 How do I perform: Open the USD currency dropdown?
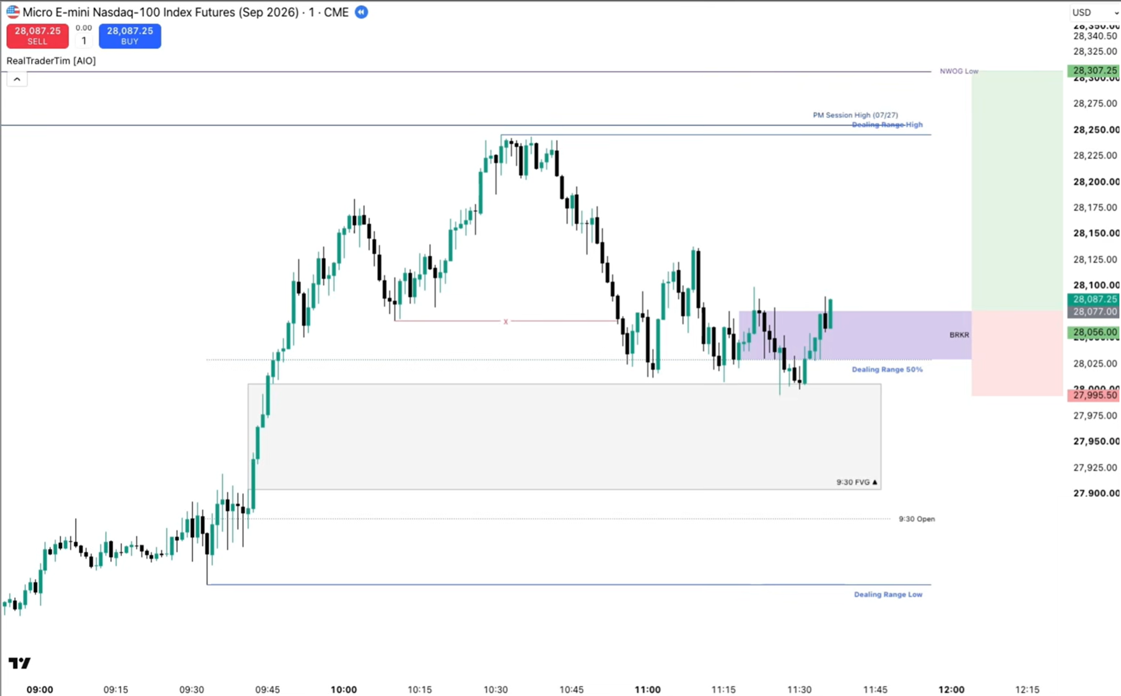point(1095,12)
